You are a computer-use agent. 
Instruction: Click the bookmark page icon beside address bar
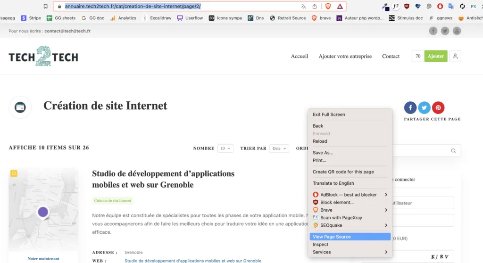click(x=46, y=6)
